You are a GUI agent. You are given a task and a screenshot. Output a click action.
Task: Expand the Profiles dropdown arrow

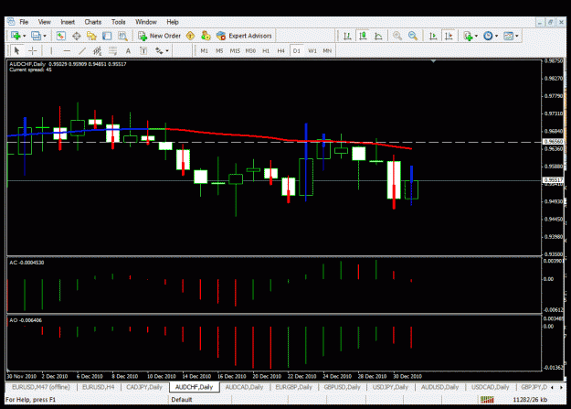45,36
